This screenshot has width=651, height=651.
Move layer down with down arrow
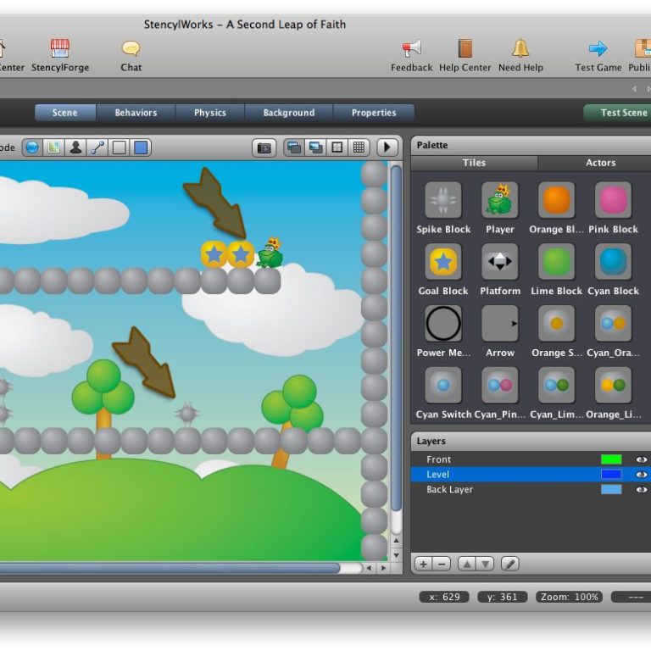click(x=486, y=565)
